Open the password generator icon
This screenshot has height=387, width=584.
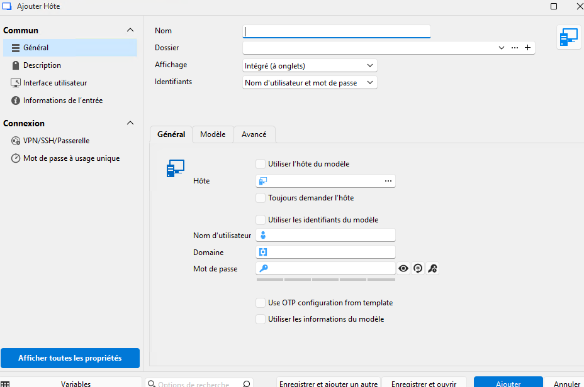(418, 269)
